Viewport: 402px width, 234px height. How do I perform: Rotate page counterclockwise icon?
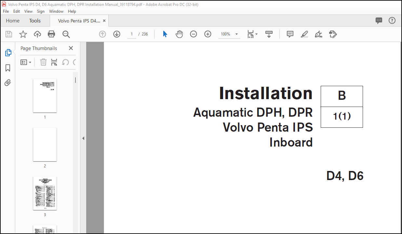65,62
